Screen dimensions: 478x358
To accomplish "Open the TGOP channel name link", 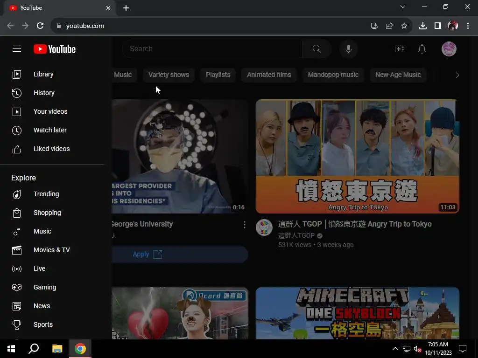I will click(x=296, y=235).
